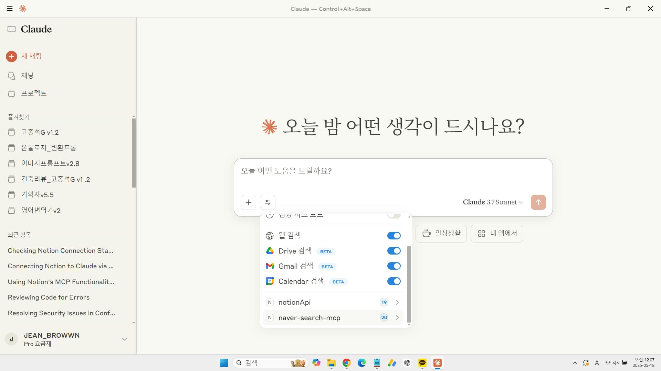
Task: Open Google Chrome from the taskbar
Action: click(346, 363)
